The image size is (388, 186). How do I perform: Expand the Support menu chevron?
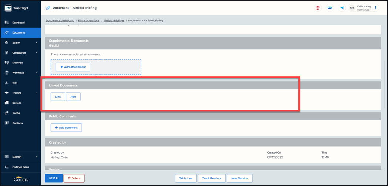(x=36, y=157)
